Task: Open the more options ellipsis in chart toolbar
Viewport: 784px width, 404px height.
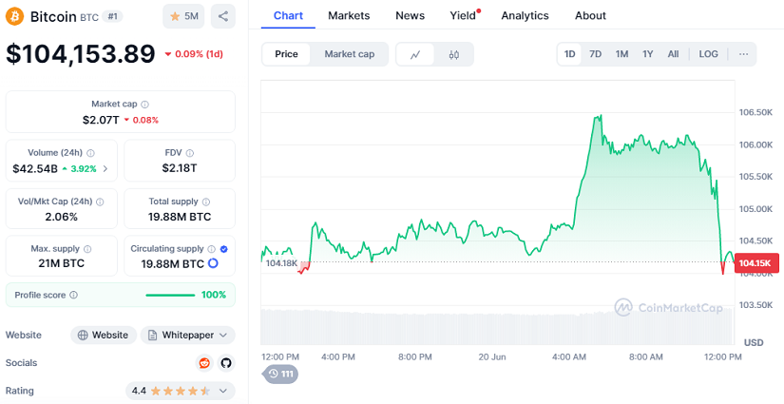Action: [743, 54]
